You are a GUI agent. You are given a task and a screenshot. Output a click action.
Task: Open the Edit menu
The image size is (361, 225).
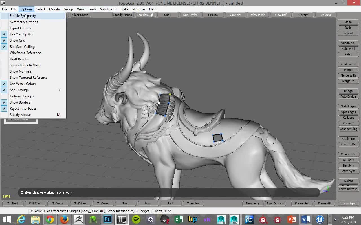tap(14, 9)
